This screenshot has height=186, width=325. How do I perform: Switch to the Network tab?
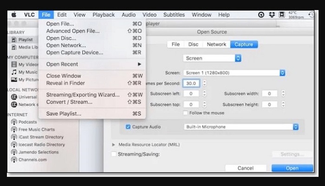pyautogui.click(x=216, y=44)
